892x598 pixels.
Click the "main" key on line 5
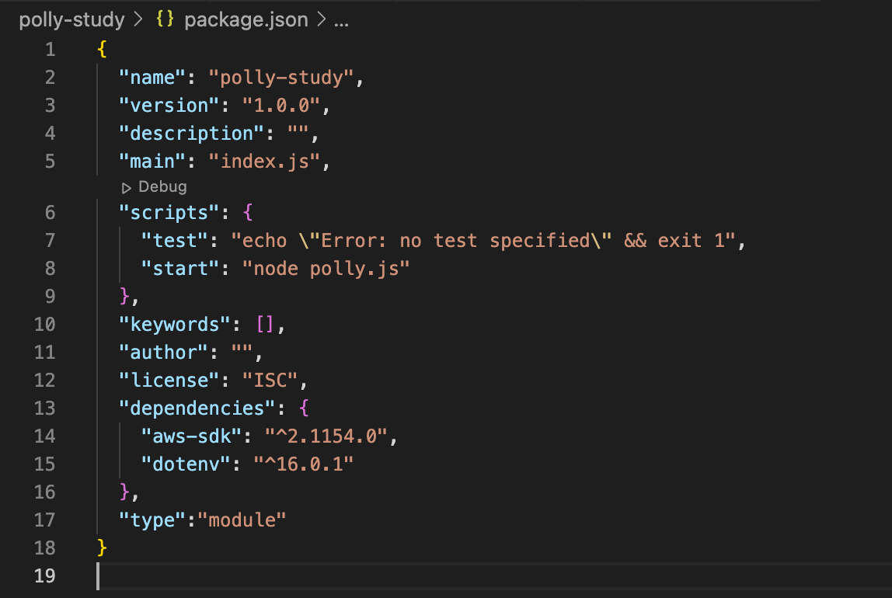pos(152,162)
